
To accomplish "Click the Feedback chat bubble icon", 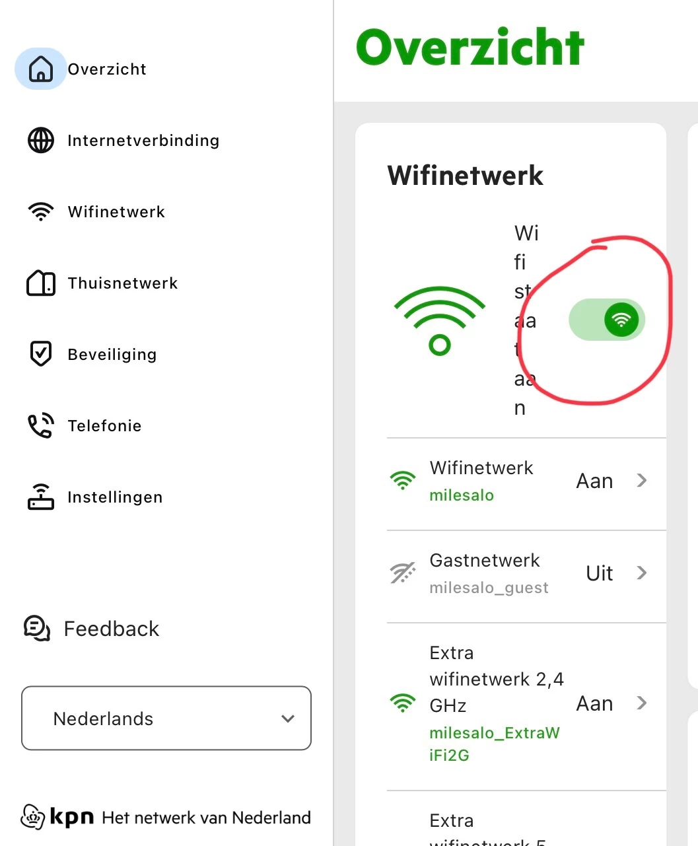I will point(37,629).
